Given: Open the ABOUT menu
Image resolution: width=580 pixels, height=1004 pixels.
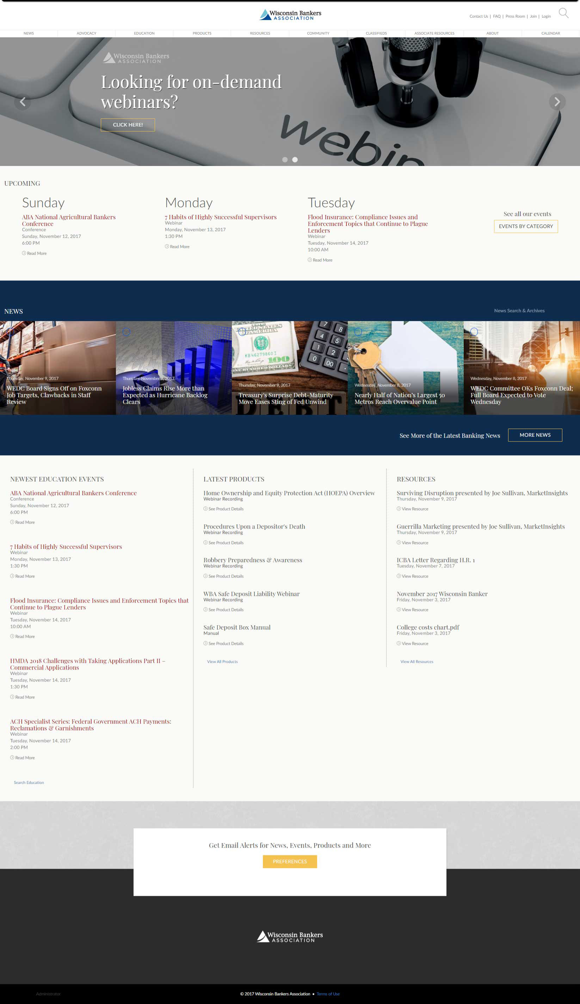Looking at the screenshot, I should 492,33.
